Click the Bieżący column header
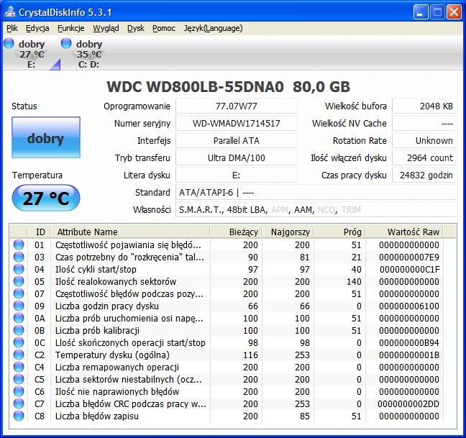466x438 pixels. tap(236, 232)
